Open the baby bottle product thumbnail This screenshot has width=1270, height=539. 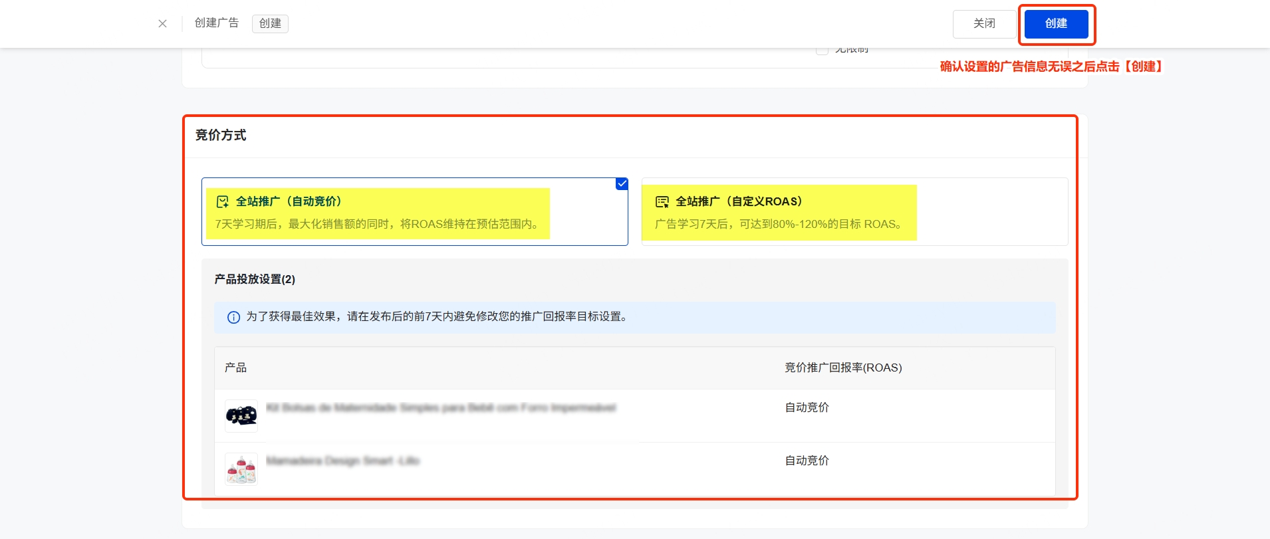pos(241,469)
